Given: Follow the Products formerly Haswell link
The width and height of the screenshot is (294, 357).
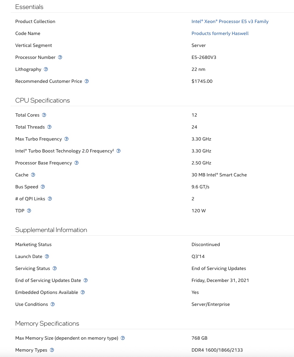Looking at the screenshot, I should [x=220, y=33].
